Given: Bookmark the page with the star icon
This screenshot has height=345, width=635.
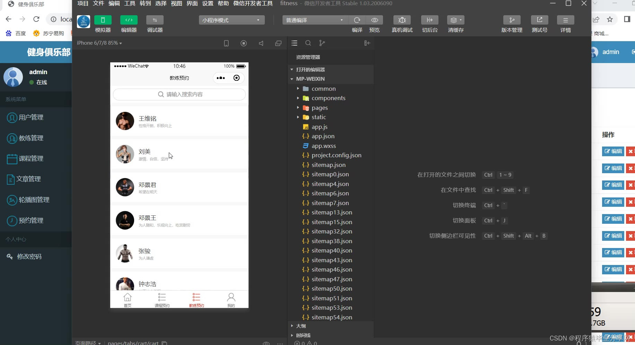Looking at the screenshot, I should (610, 19).
